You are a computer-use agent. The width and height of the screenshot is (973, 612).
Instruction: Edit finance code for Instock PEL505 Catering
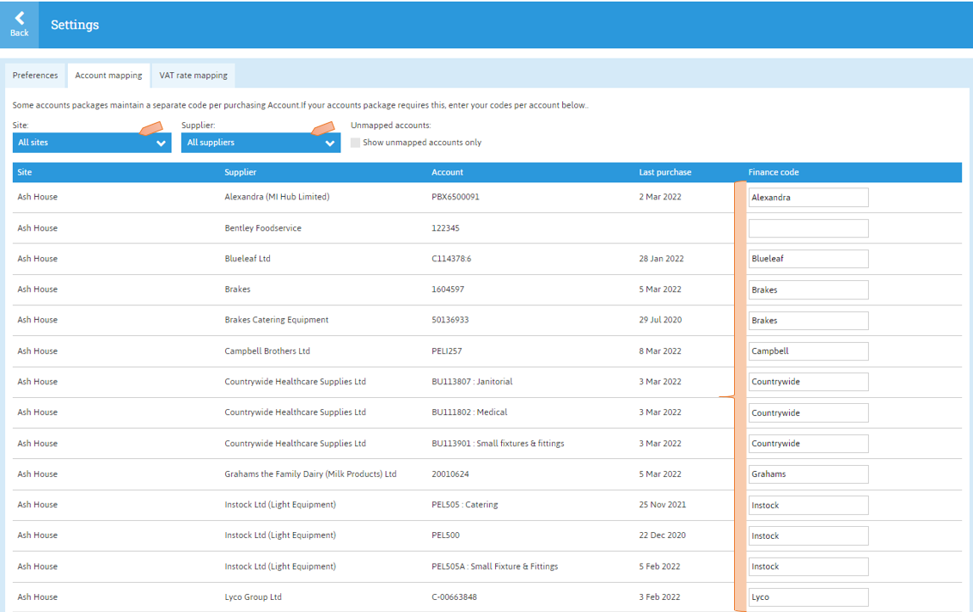(808, 505)
